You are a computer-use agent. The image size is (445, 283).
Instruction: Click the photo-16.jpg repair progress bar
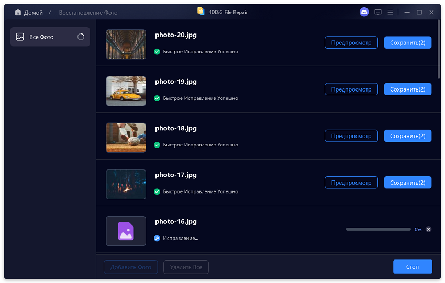[x=378, y=229]
